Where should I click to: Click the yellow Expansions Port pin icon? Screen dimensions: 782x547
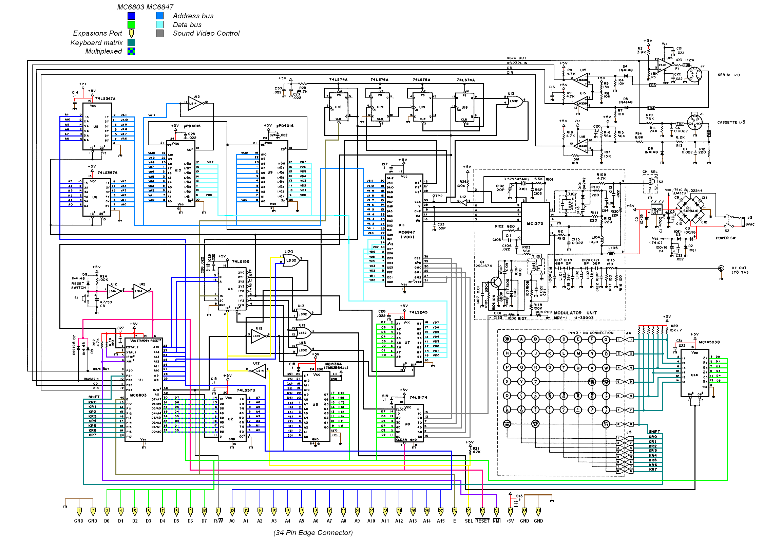point(132,33)
